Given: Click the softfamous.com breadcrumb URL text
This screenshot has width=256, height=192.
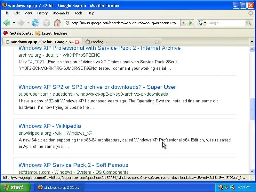Looking at the screenshot, I should click(x=74, y=172).
